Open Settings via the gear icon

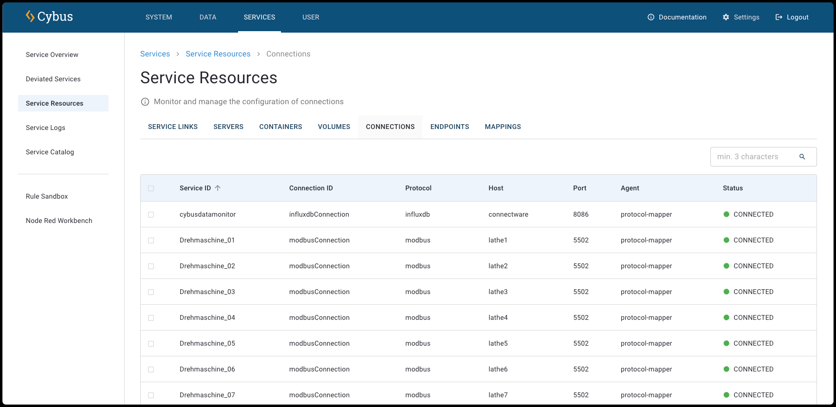[726, 17]
